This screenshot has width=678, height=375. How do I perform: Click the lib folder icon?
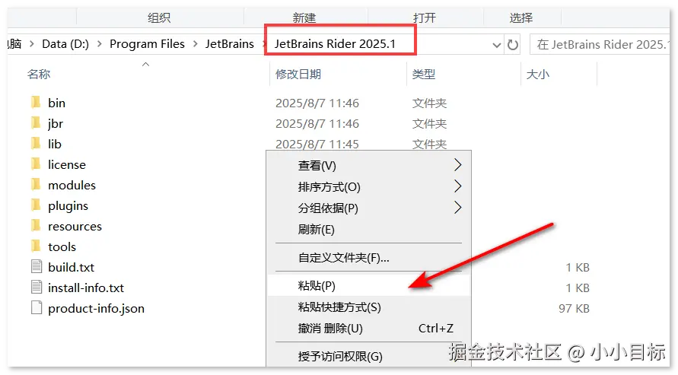[x=36, y=144]
